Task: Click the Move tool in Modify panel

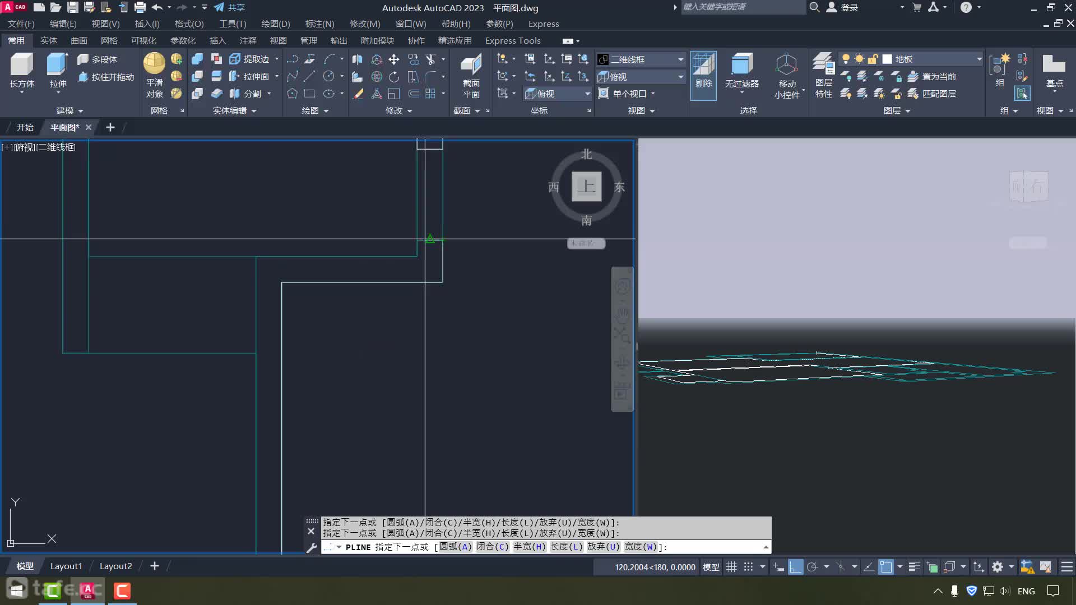Action: [394, 59]
